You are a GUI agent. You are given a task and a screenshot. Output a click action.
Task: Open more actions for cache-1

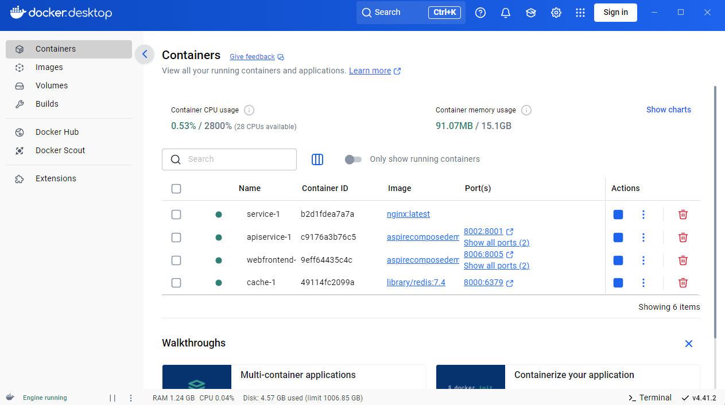(643, 283)
